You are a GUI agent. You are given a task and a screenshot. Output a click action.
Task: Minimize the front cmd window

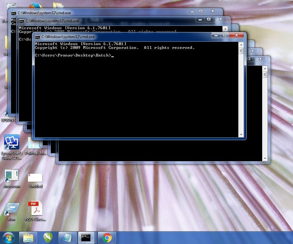[x=216, y=35]
